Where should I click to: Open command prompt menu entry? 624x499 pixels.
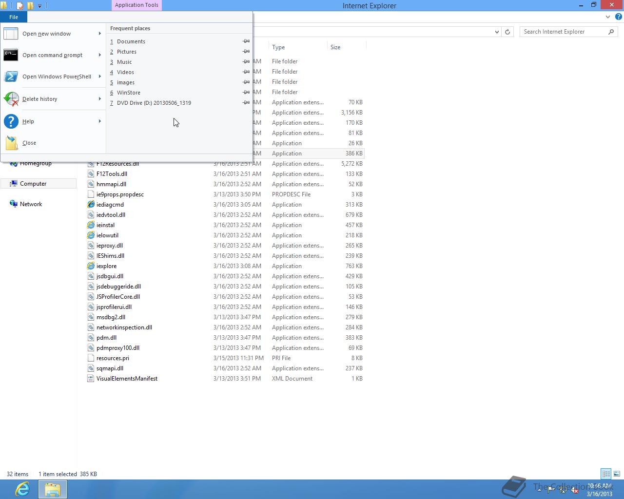pyautogui.click(x=53, y=55)
